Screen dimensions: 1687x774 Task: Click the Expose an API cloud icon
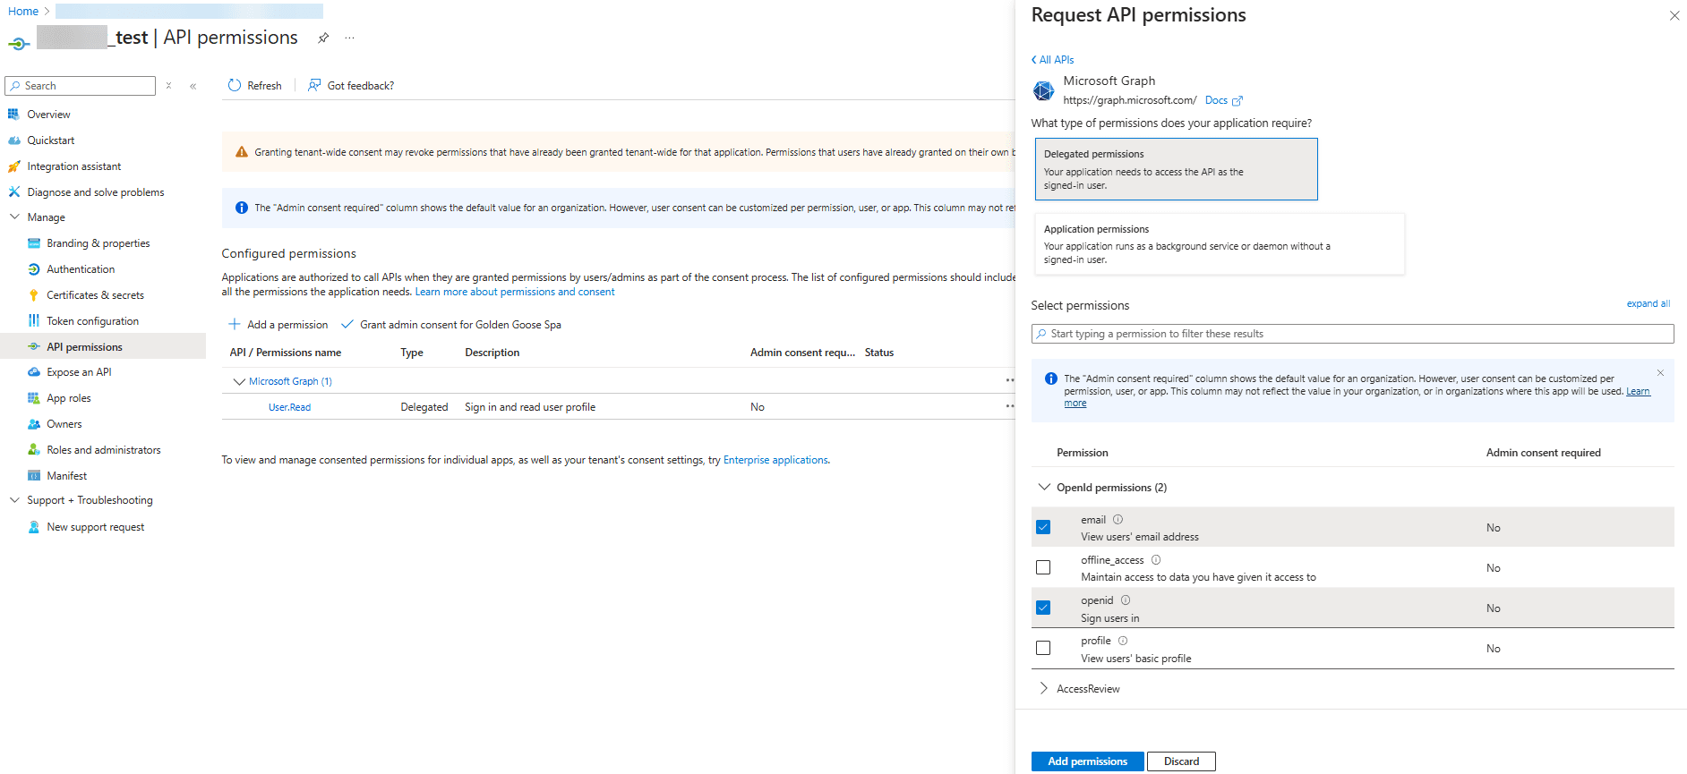tap(34, 371)
